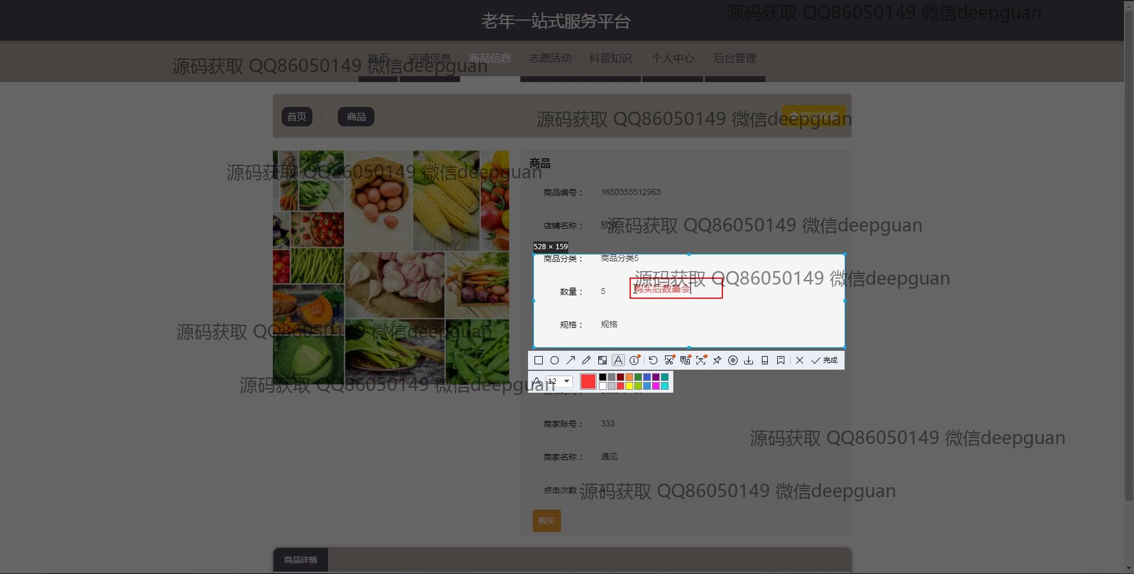
Task: Open the font size dropdown
Action: click(566, 381)
